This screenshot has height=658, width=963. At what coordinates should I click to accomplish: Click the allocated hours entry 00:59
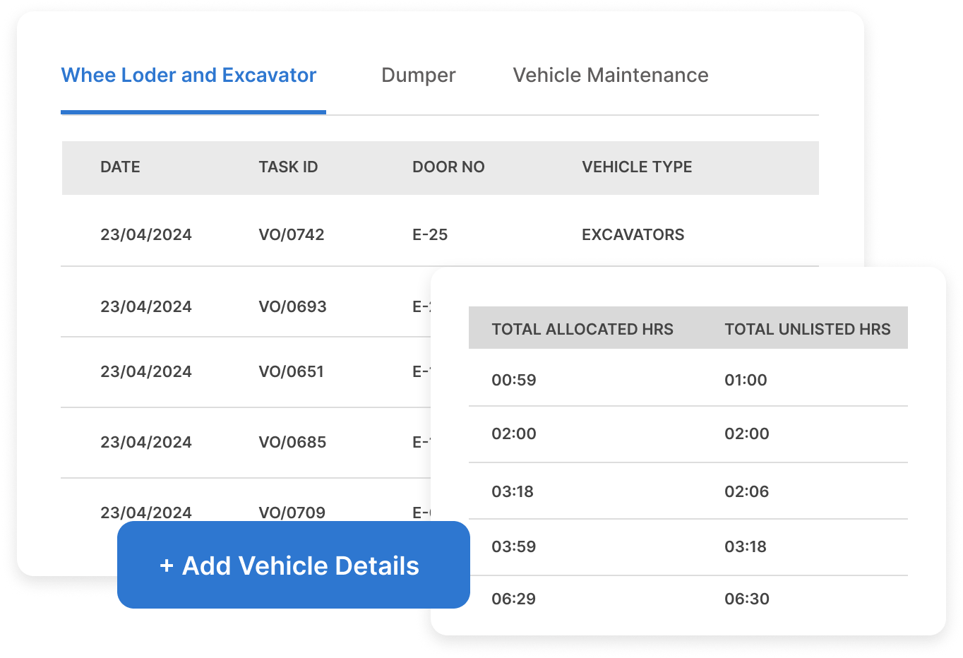point(513,380)
